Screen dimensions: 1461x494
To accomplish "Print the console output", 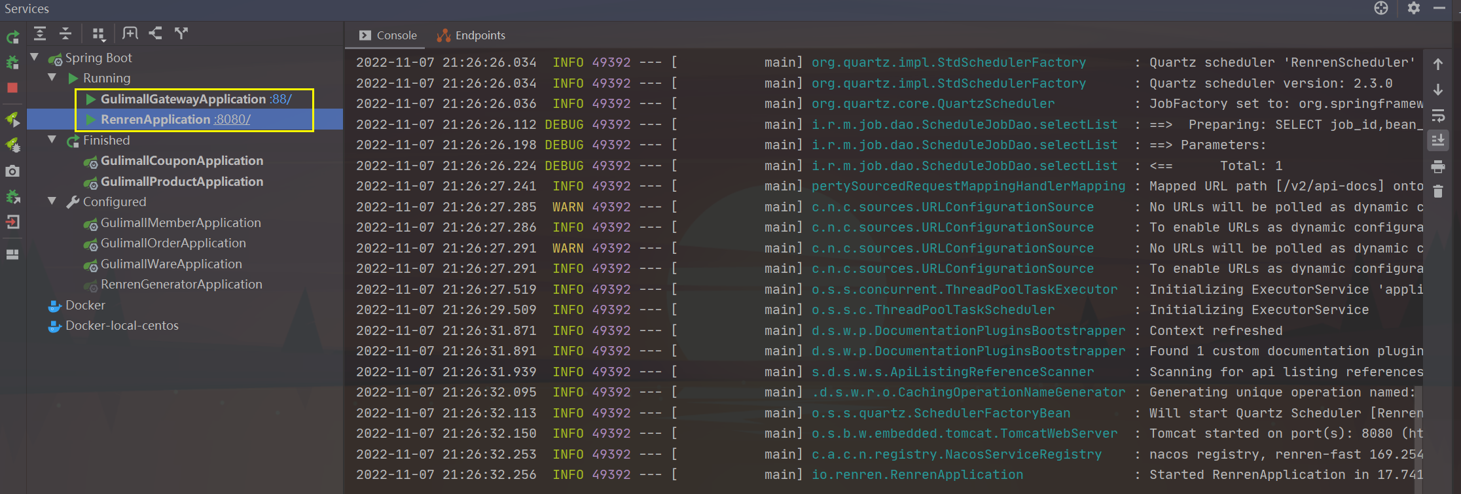I will [x=1438, y=167].
